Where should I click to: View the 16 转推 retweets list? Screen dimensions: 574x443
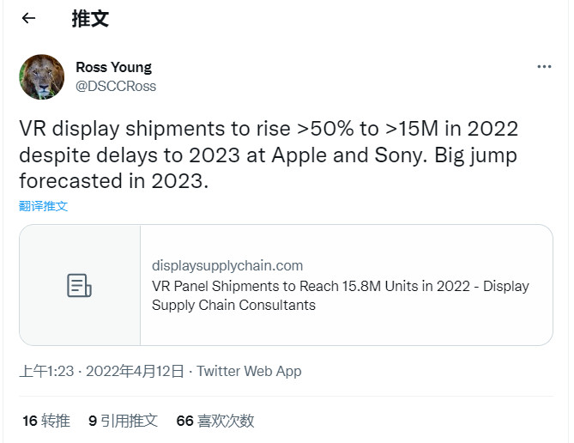point(45,421)
